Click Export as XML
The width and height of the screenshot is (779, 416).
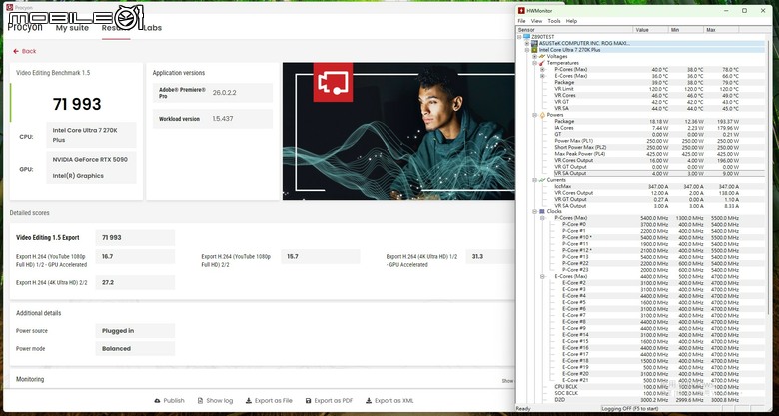click(x=389, y=401)
